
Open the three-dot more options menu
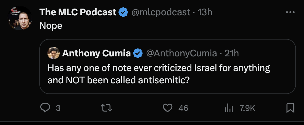(290, 12)
